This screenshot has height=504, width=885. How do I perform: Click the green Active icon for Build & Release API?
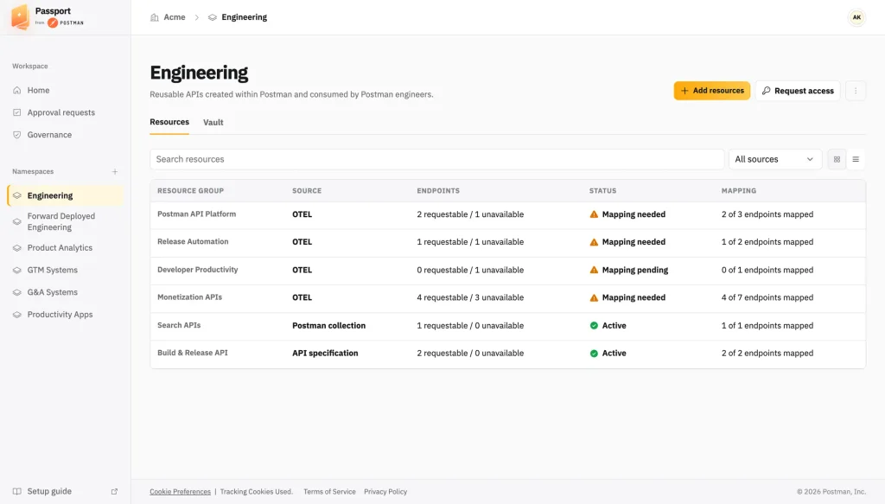click(x=594, y=354)
